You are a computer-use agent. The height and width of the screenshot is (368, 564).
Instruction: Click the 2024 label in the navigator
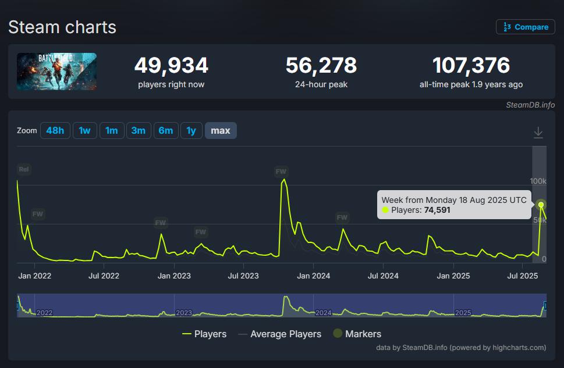click(324, 313)
